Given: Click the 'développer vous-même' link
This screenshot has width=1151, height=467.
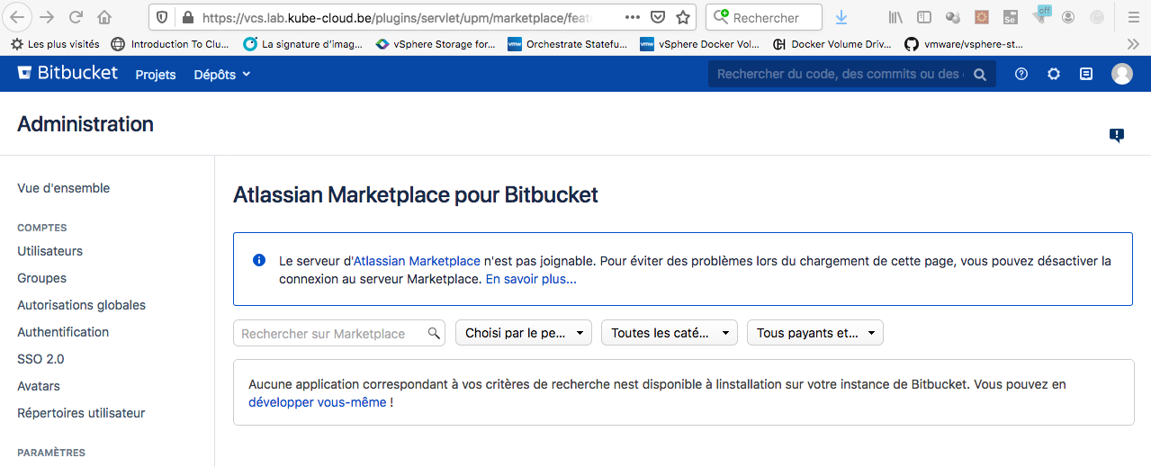Looking at the screenshot, I should 318,402.
